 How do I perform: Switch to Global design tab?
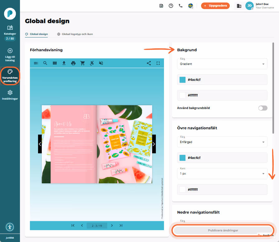36,34
